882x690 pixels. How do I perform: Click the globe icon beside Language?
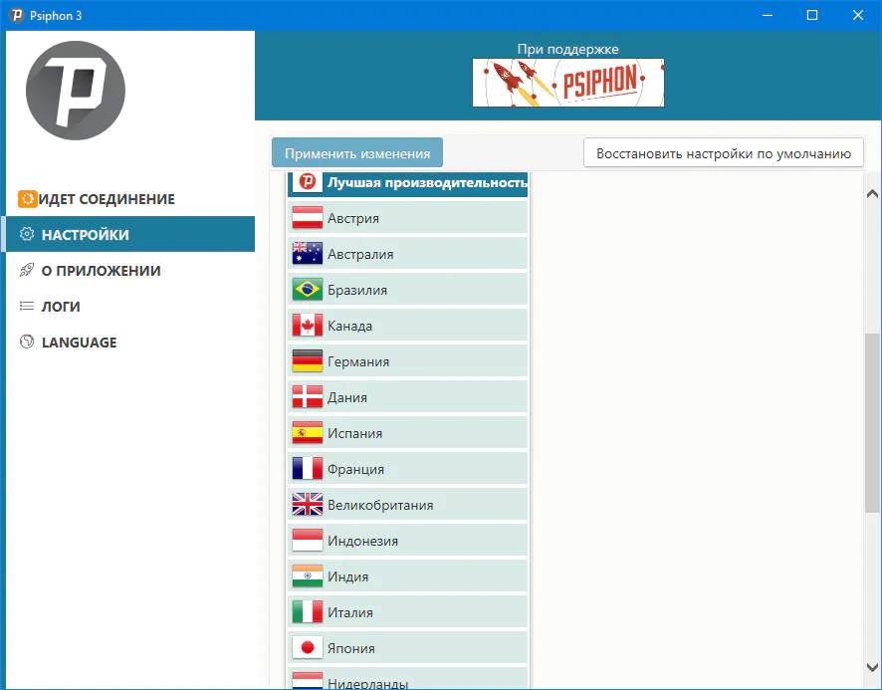click(x=28, y=343)
